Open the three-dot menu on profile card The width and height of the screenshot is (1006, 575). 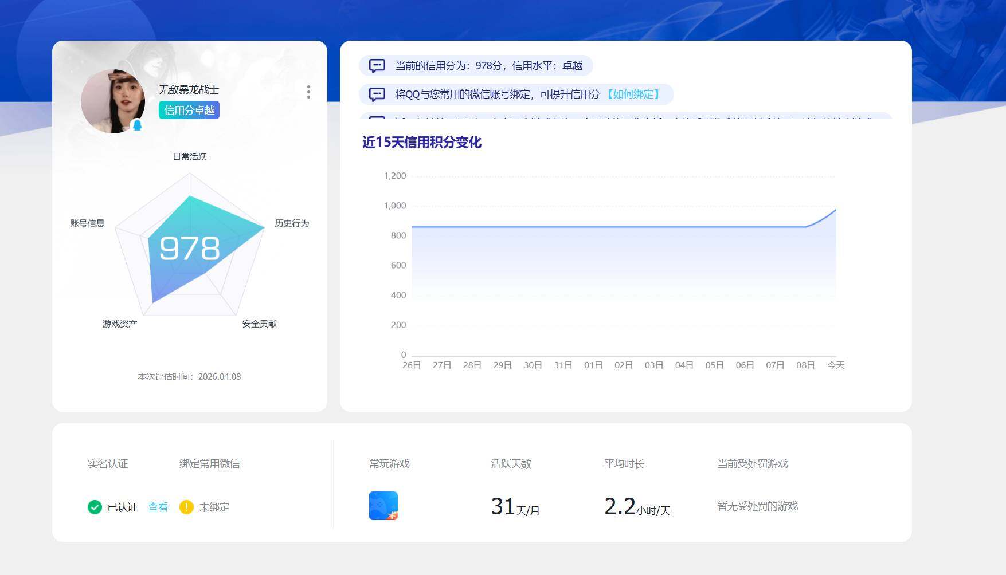point(308,92)
